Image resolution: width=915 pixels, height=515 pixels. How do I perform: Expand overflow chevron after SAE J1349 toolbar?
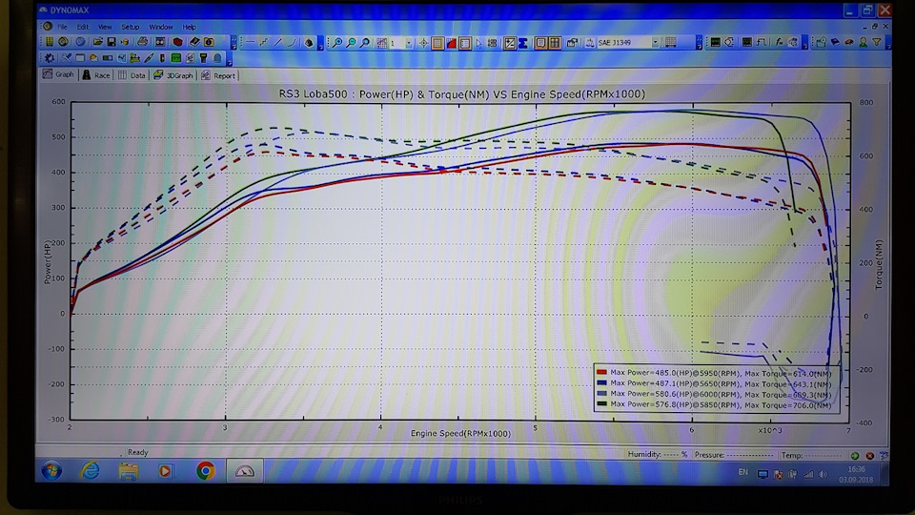click(699, 42)
